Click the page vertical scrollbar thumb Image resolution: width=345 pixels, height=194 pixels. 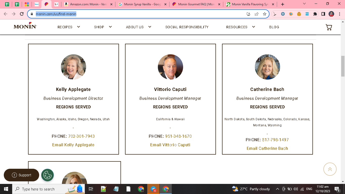tap(343, 66)
